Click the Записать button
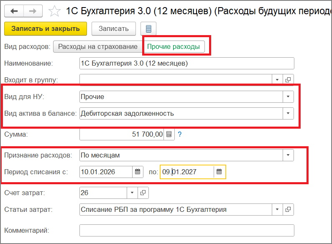Image resolution: width=332 pixels, height=244 pixels. click(114, 29)
